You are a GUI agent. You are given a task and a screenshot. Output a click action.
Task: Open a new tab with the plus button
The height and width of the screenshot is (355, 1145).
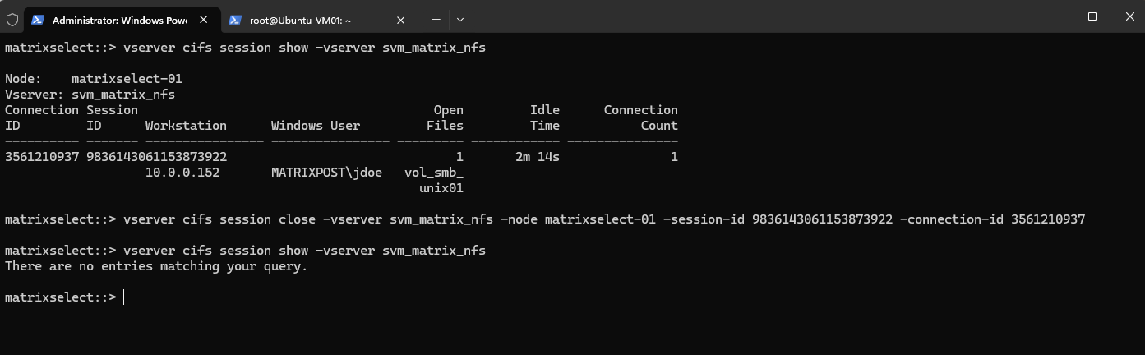pos(436,19)
